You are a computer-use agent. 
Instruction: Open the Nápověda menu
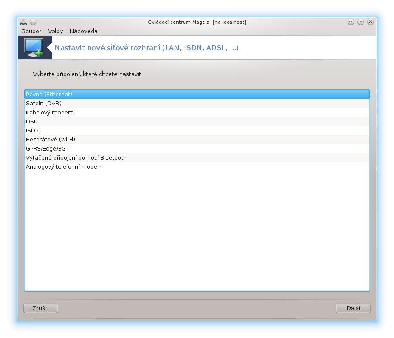click(x=83, y=31)
